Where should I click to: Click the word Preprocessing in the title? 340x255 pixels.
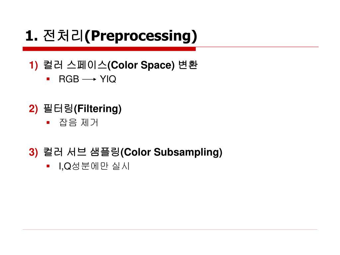point(142,36)
